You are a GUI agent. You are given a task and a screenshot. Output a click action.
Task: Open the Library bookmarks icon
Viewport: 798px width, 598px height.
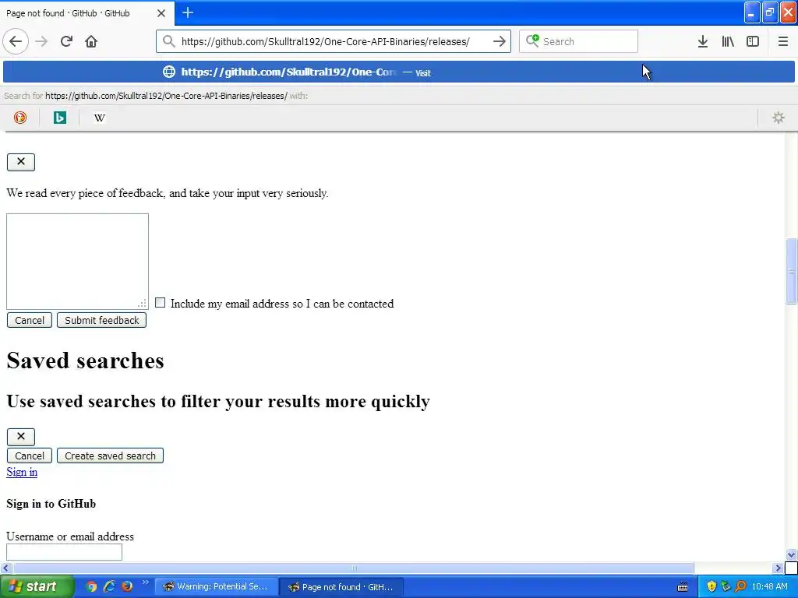coord(728,42)
